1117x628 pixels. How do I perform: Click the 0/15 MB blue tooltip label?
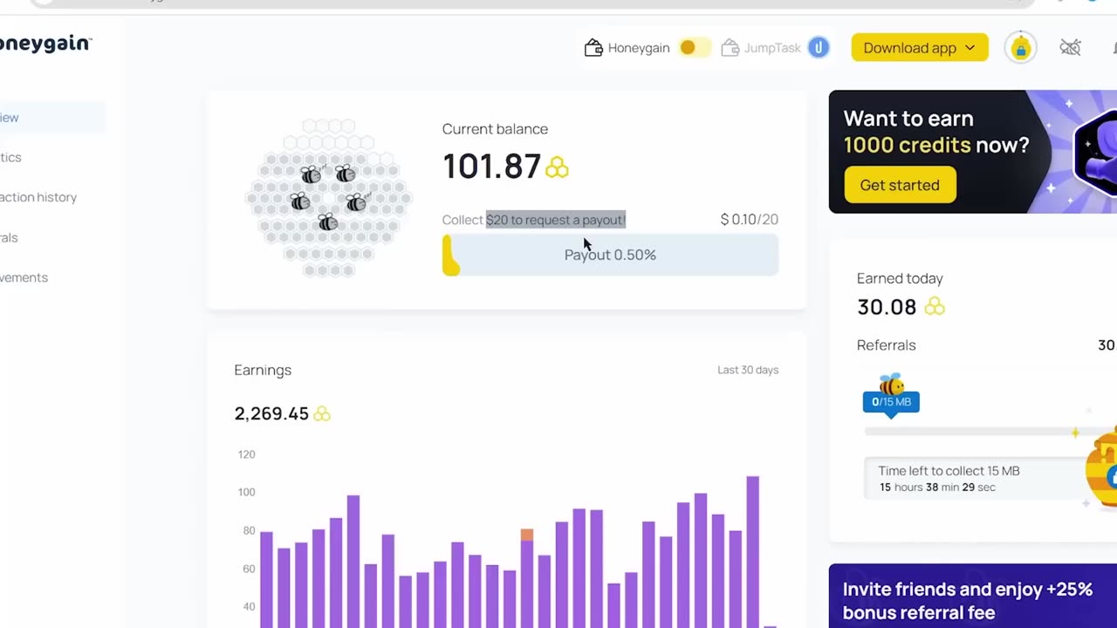pyautogui.click(x=891, y=402)
